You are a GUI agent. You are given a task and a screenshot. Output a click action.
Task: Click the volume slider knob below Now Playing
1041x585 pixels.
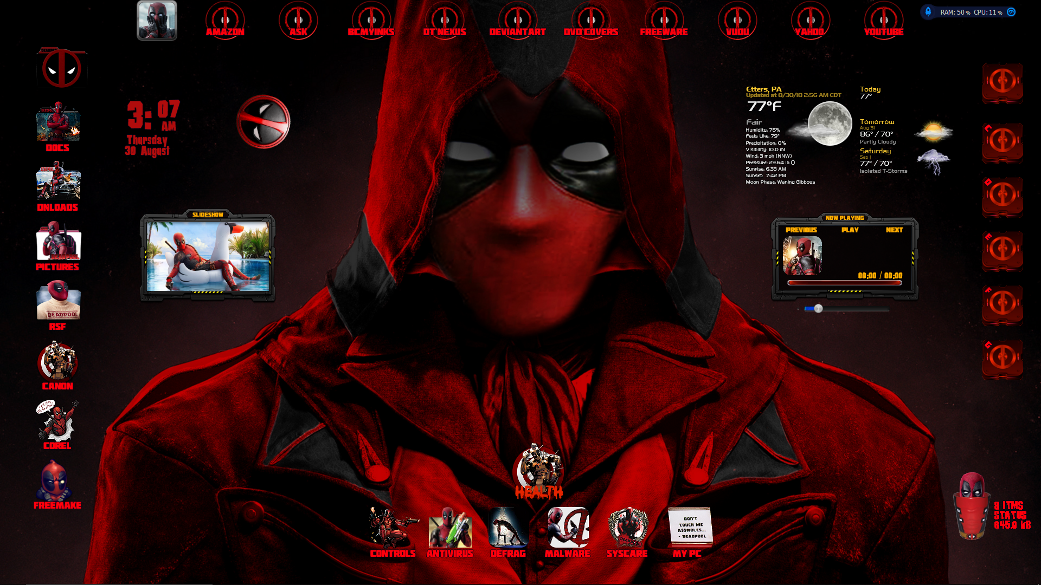pyautogui.click(x=818, y=308)
